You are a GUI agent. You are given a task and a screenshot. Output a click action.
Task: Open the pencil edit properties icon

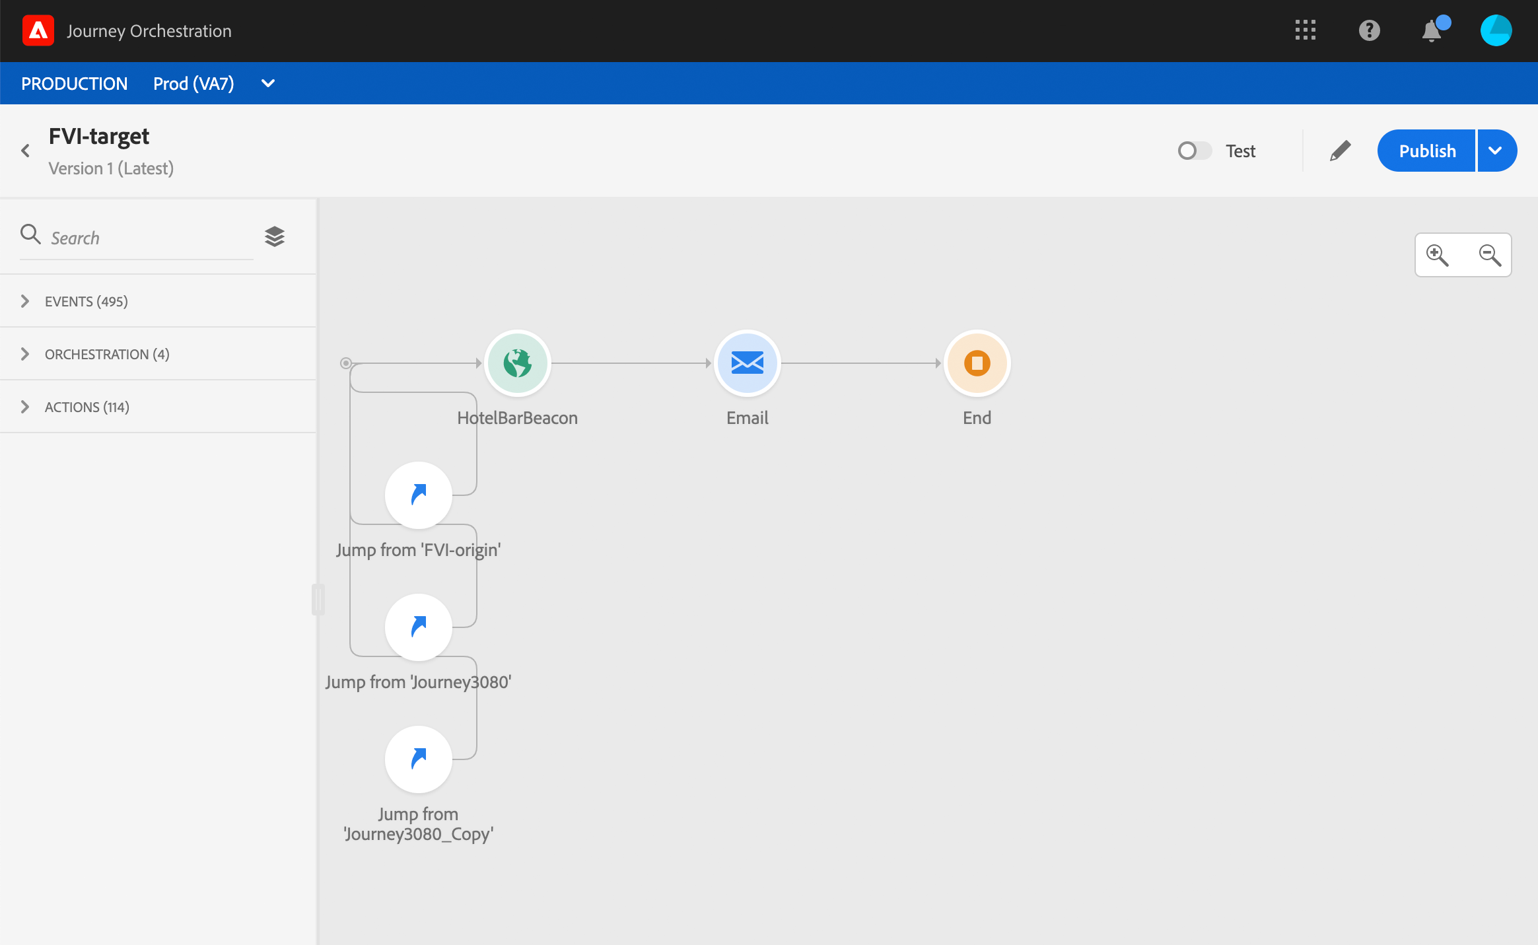[x=1340, y=151]
